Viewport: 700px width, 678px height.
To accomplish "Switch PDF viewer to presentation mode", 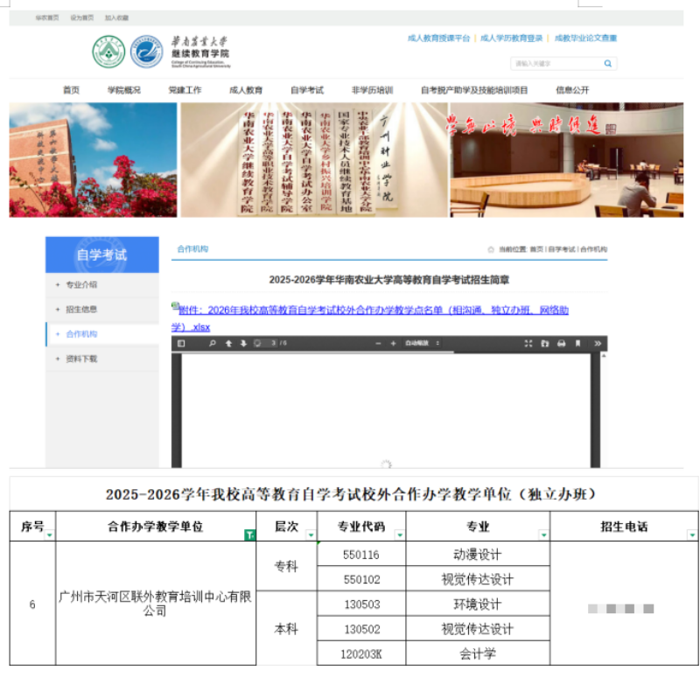I will (x=528, y=343).
